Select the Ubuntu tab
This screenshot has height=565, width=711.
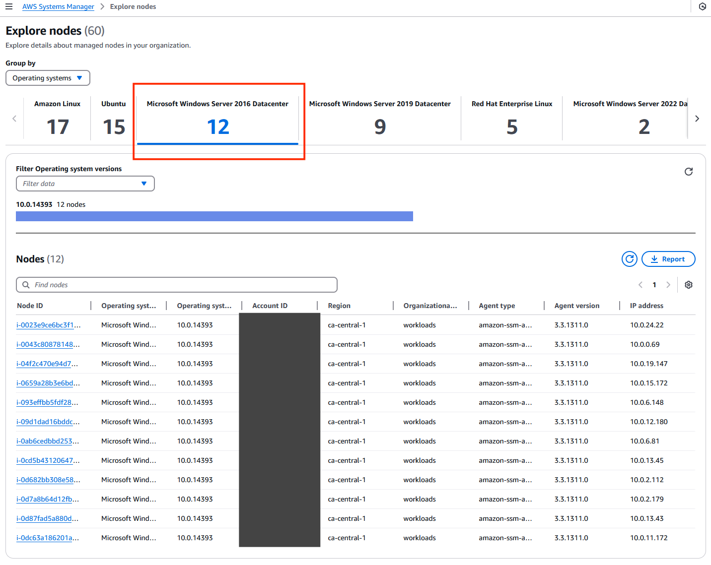point(114,119)
